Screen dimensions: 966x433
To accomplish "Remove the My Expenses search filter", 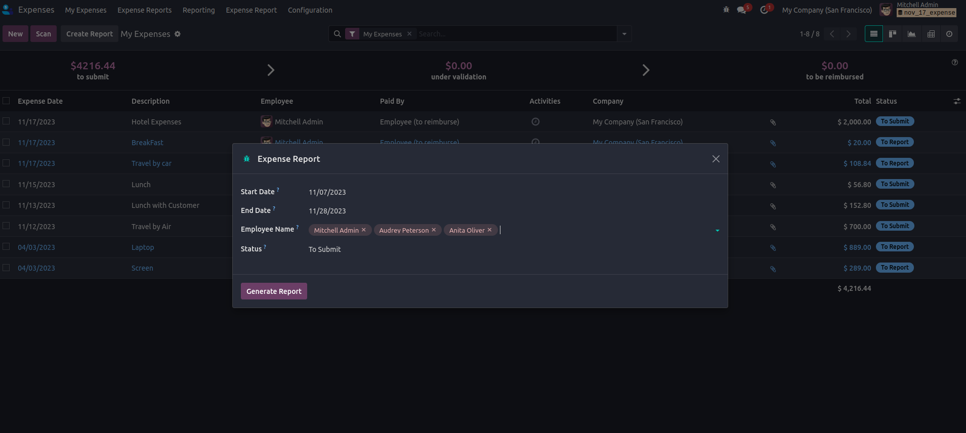I will pos(409,34).
